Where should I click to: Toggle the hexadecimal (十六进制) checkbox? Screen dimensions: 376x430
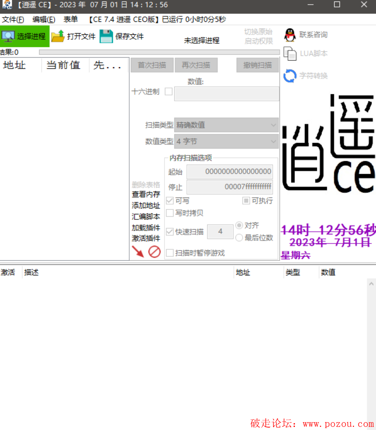point(168,91)
